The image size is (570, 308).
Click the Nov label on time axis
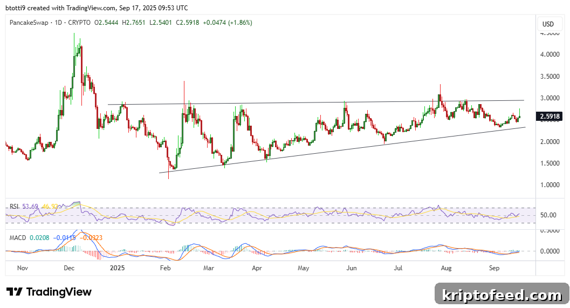(x=23, y=268)
